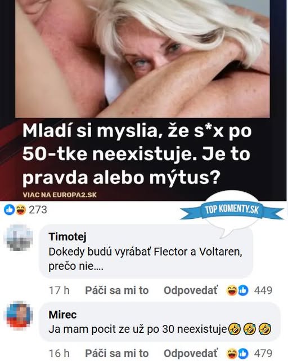Screen dimensions: 288x361
Task: Click the blue like reaction icon beside 273
Action: [x=10, y=209]
